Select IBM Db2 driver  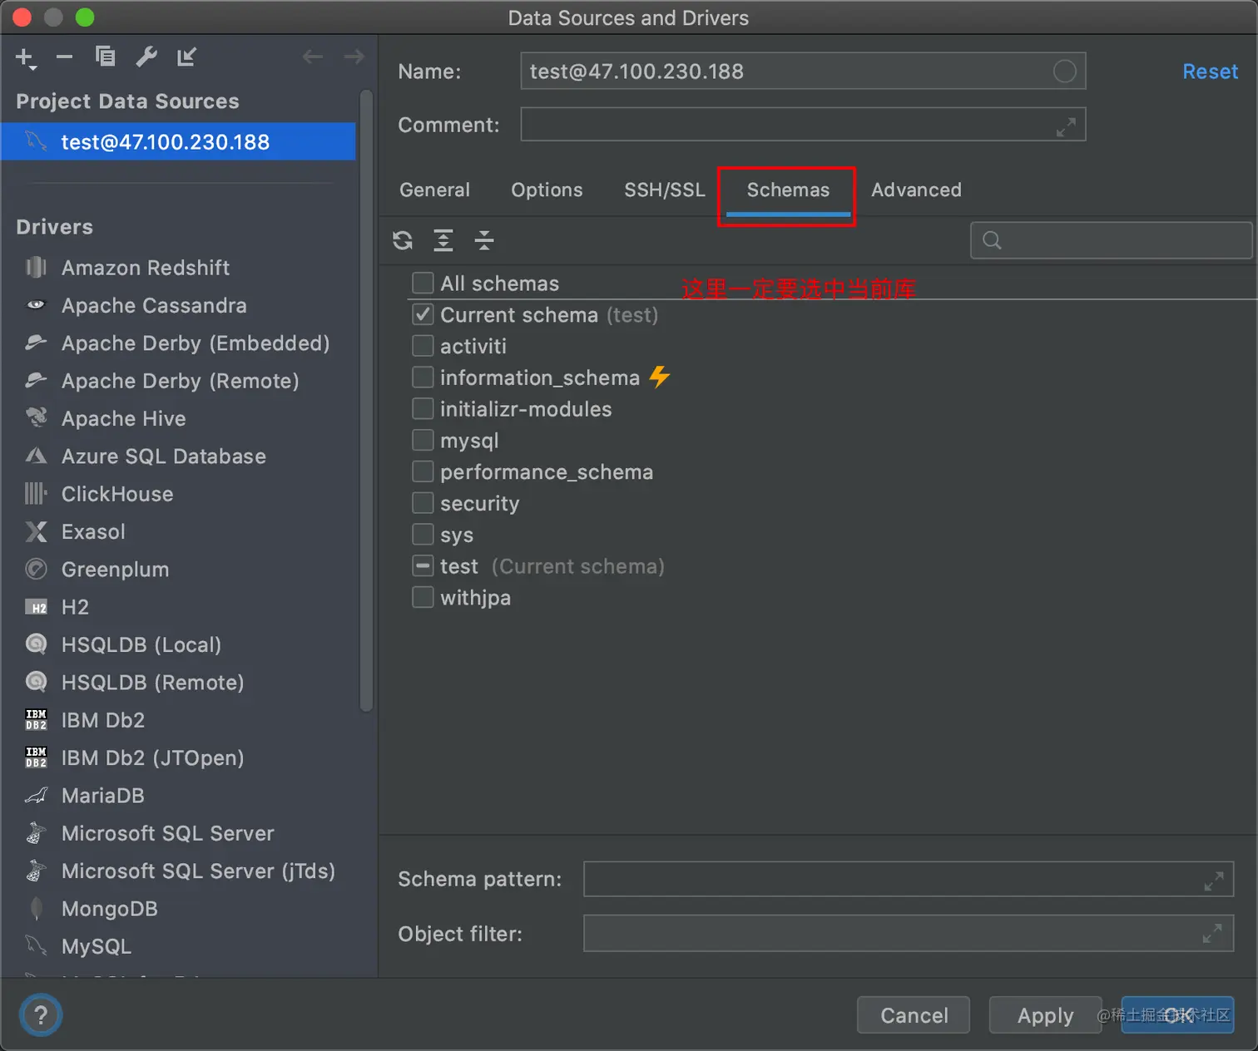(103, 720)
